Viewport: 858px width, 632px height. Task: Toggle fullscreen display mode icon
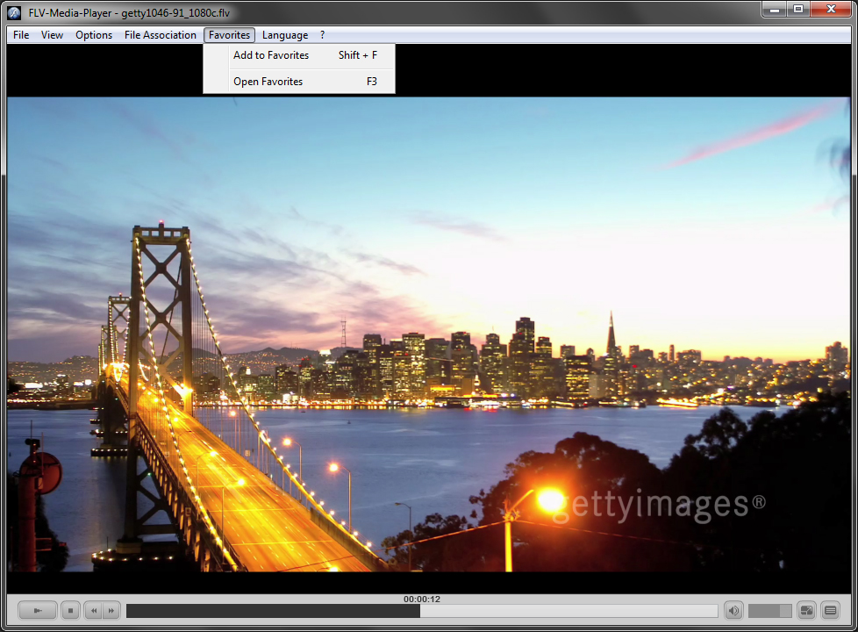click(806, 610)
